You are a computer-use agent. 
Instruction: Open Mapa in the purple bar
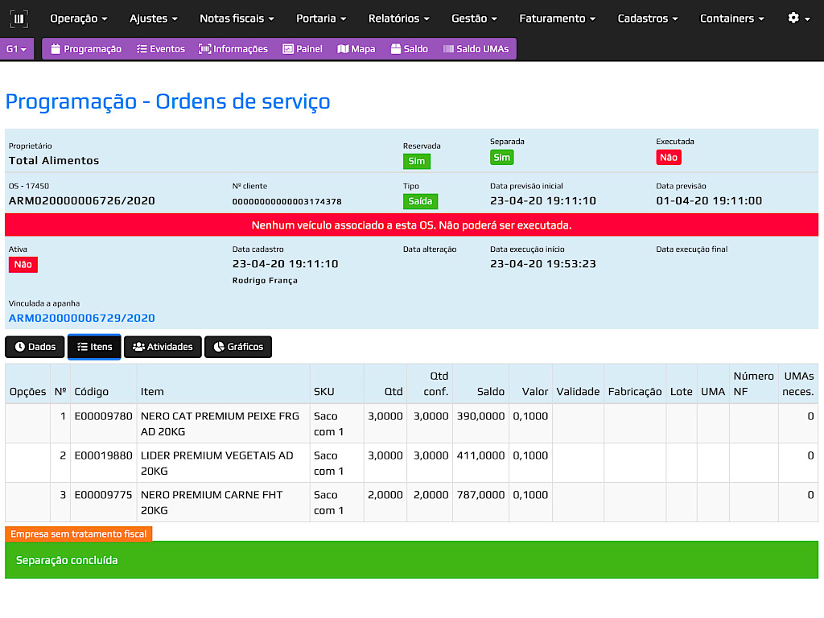[x=356, y=49]
